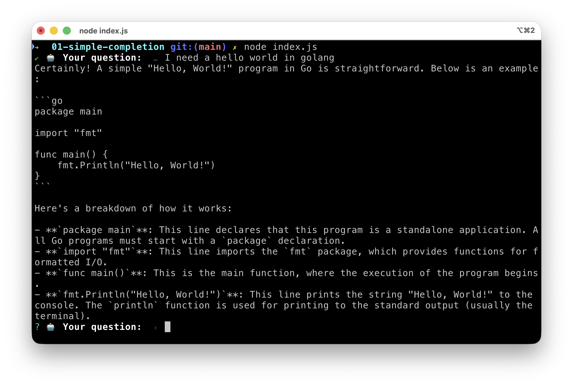Click the fmt.Println("Hello, World!") code line
Viewport: 573px width, 386px height.
tap(136, 165)
